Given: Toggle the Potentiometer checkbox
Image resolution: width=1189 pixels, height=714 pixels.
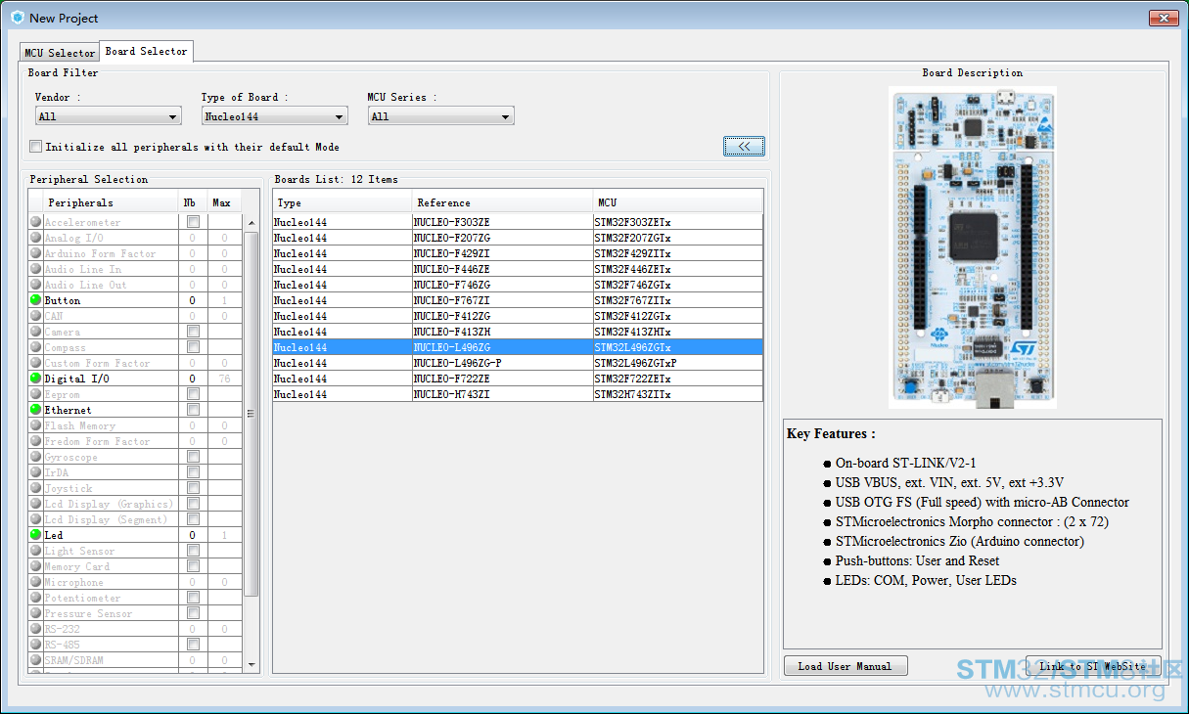Looking at the screenshot, I should [193, 598].
